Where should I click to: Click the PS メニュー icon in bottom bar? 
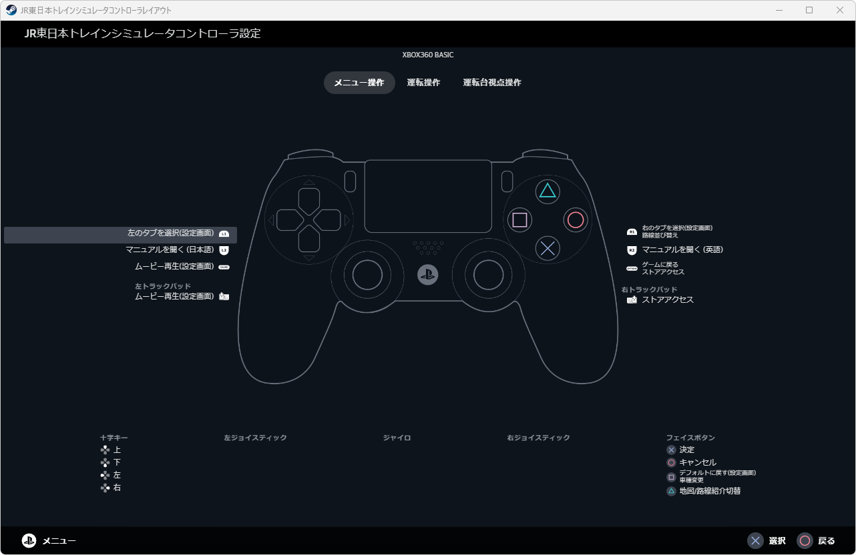coord(29,540)
